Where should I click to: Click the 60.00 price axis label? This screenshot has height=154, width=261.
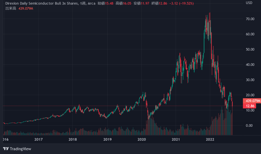pyautogui.click(x=250, y=34)
